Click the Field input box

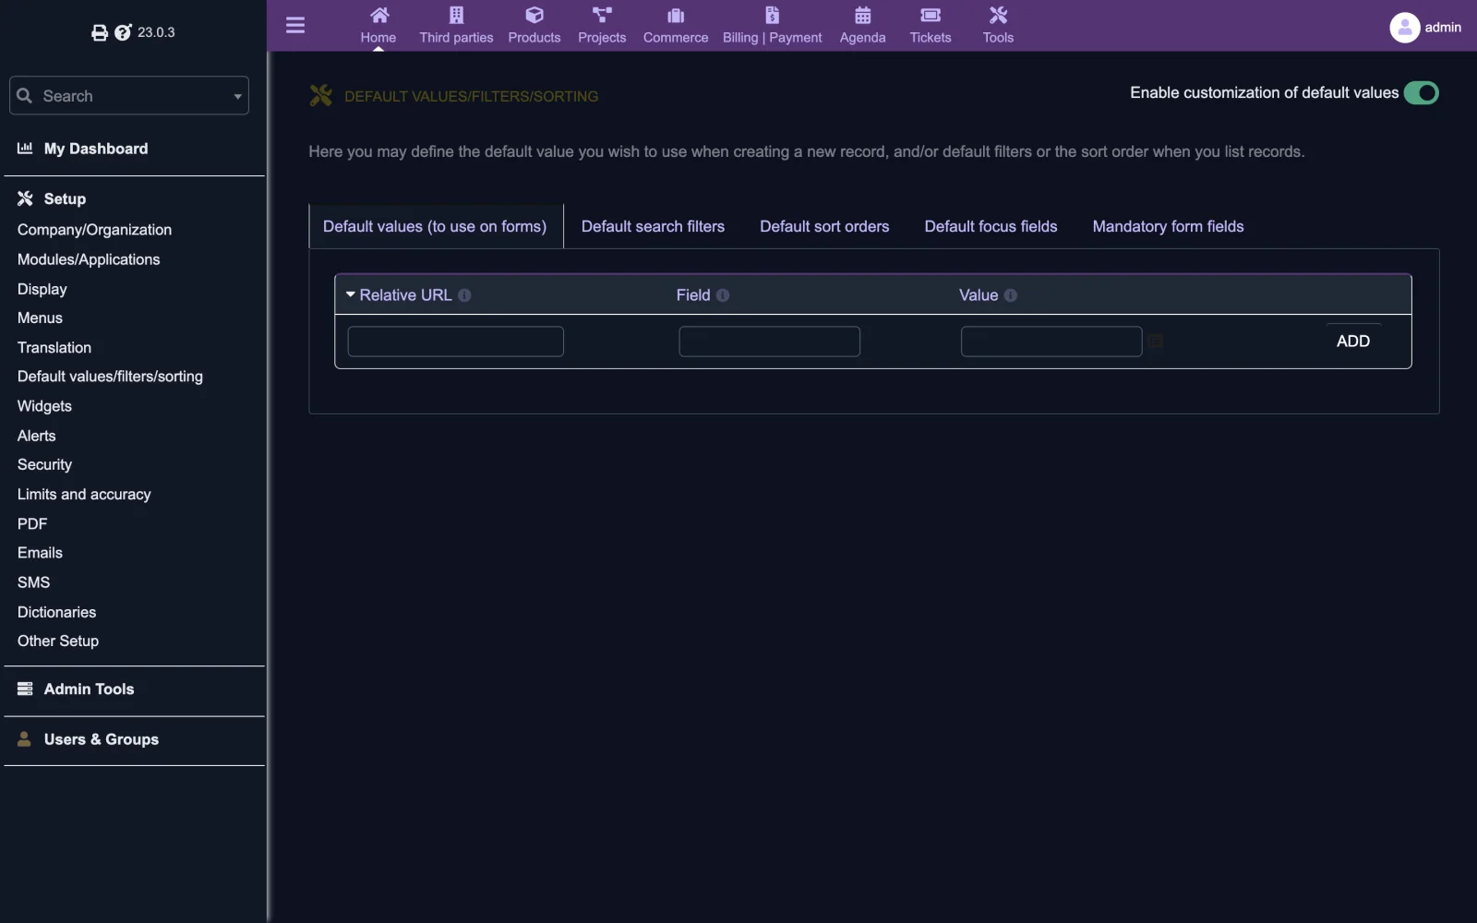tap(769, 342)
